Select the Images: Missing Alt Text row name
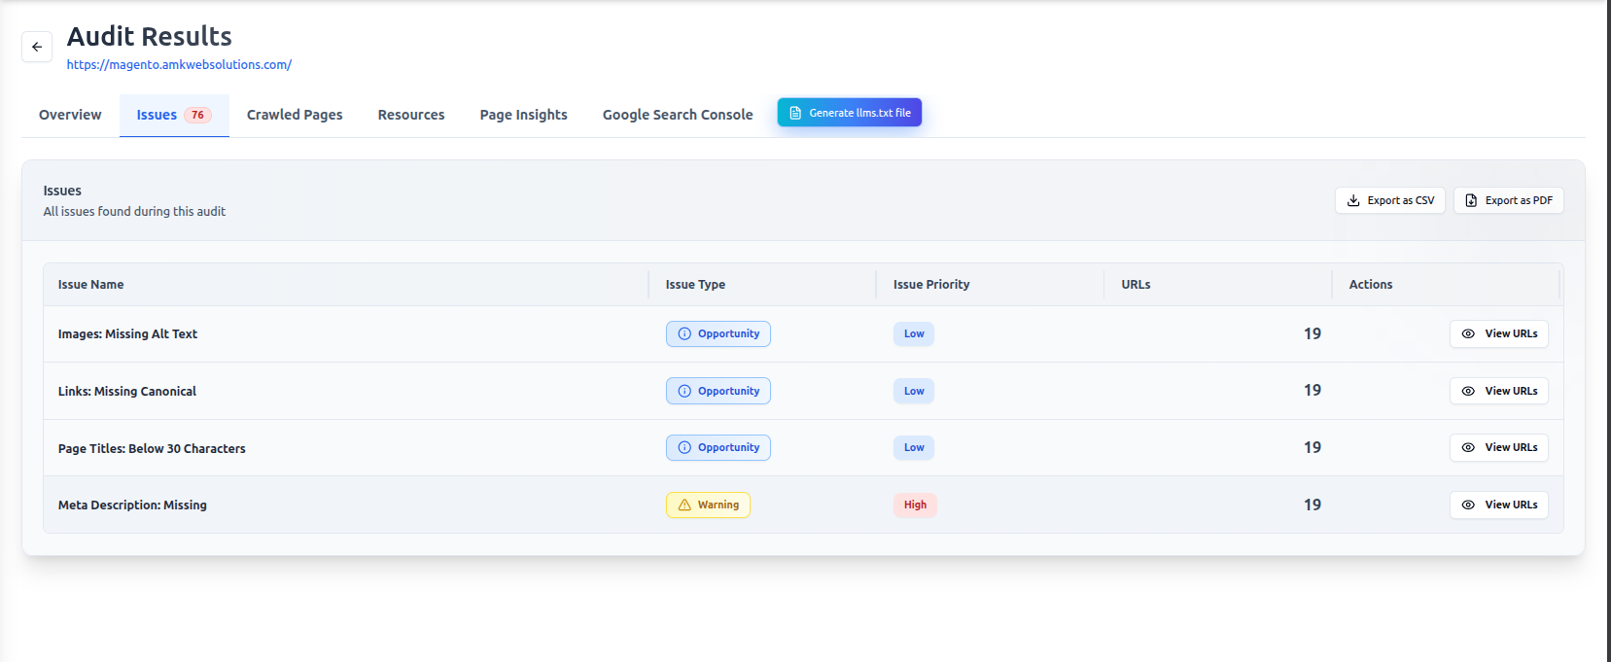This screenshot has width=1611, height=662. (127, 334)
